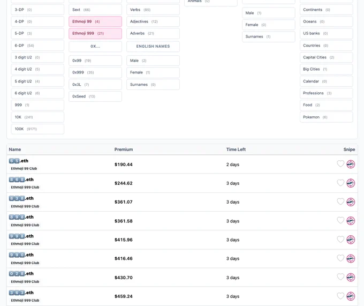This screenshot has height=306, width=364.
Task: Toggle the 0x999 category filter
Action: click(x=95, y=72)
